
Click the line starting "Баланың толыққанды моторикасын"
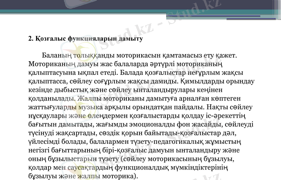point(139,56)
